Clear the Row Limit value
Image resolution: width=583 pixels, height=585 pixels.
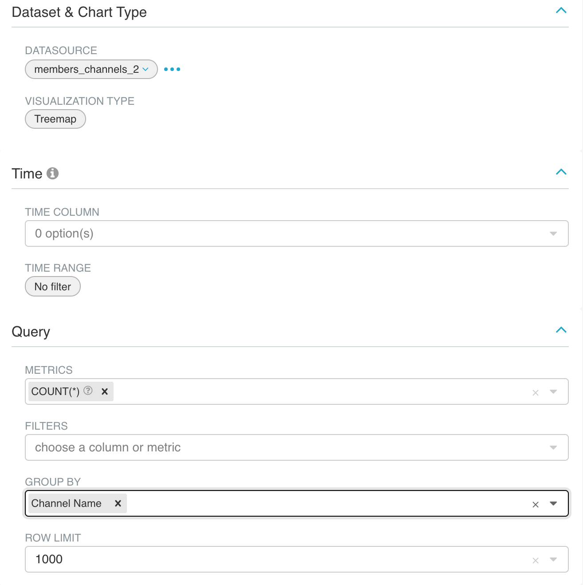536,560
